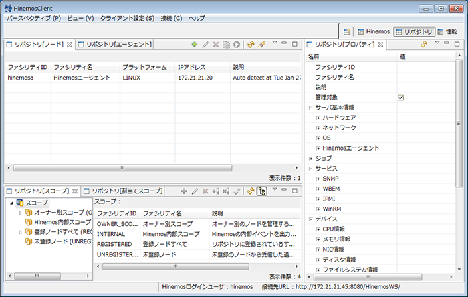Expand the ジョブ property group
The image size is (468, 297).
tap(310, 158)
